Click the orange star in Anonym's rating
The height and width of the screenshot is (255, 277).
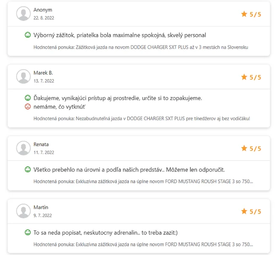pos(244,14)
